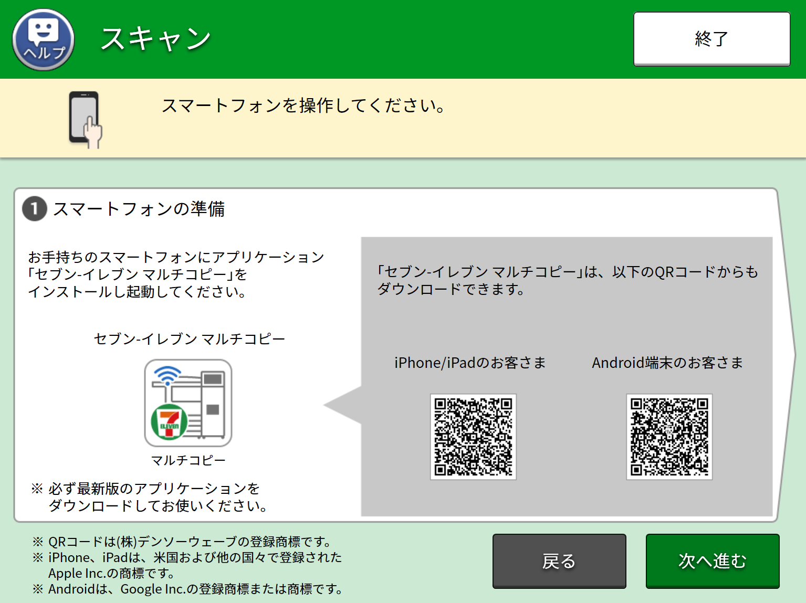Click the 必ず最新版 download note
The height and width of the screenshot is (603, 806).
pos(152,497)
